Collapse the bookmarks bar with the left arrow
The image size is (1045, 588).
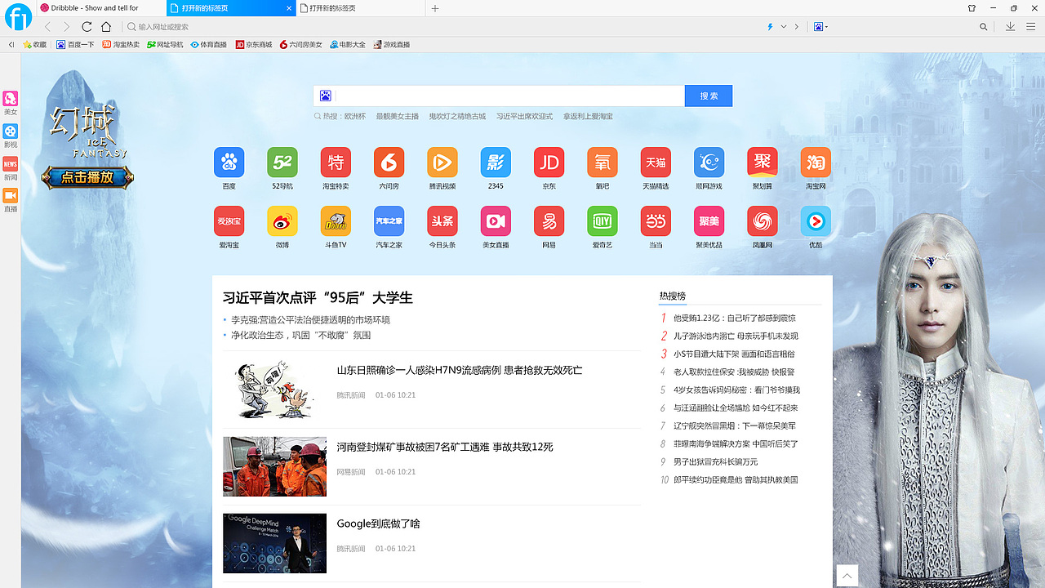coord(11,45)
